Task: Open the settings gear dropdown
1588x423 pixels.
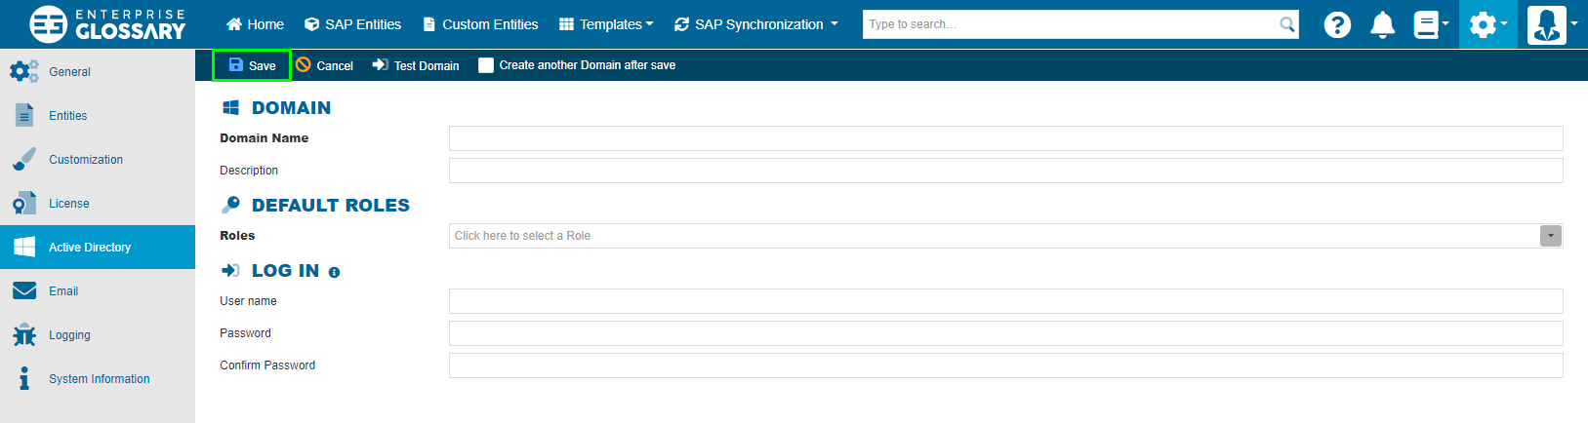Action: click(x=1487, y=24)
